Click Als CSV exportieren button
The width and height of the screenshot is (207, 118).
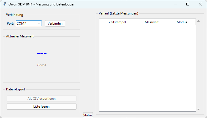click(42, 99)
